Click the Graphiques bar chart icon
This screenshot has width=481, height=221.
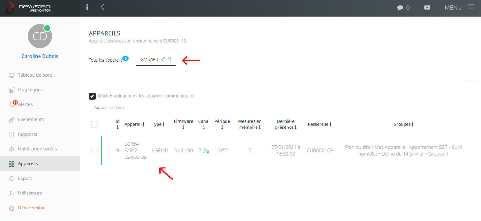click(12, 90)
